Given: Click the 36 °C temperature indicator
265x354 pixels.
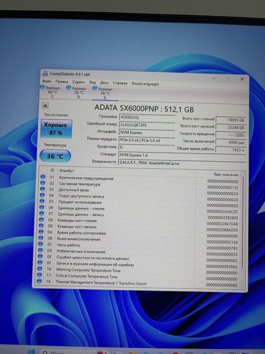Looking at the screenshot, I should (55, 156).
